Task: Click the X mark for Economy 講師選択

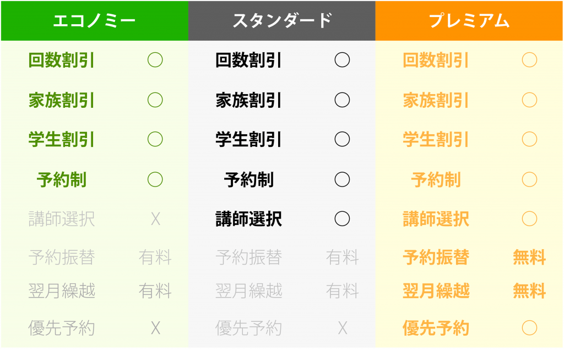Action: [x=155, y=219]
